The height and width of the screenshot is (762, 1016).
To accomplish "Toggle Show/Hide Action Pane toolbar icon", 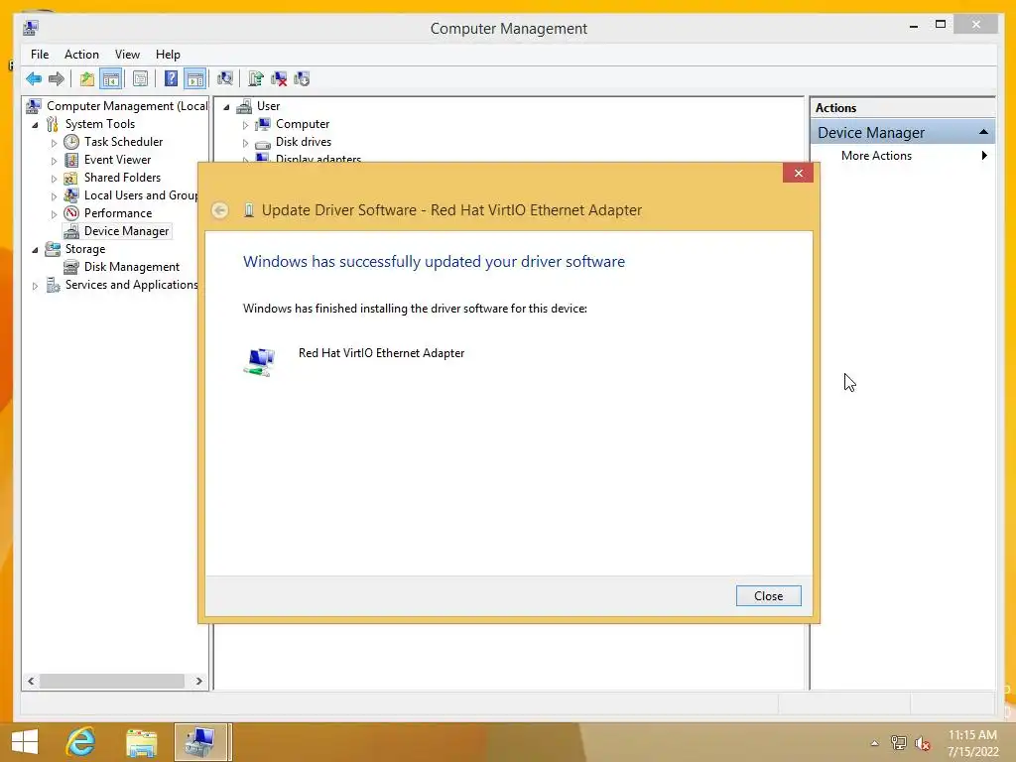I will pyautogui.click(x=195, y=79).
